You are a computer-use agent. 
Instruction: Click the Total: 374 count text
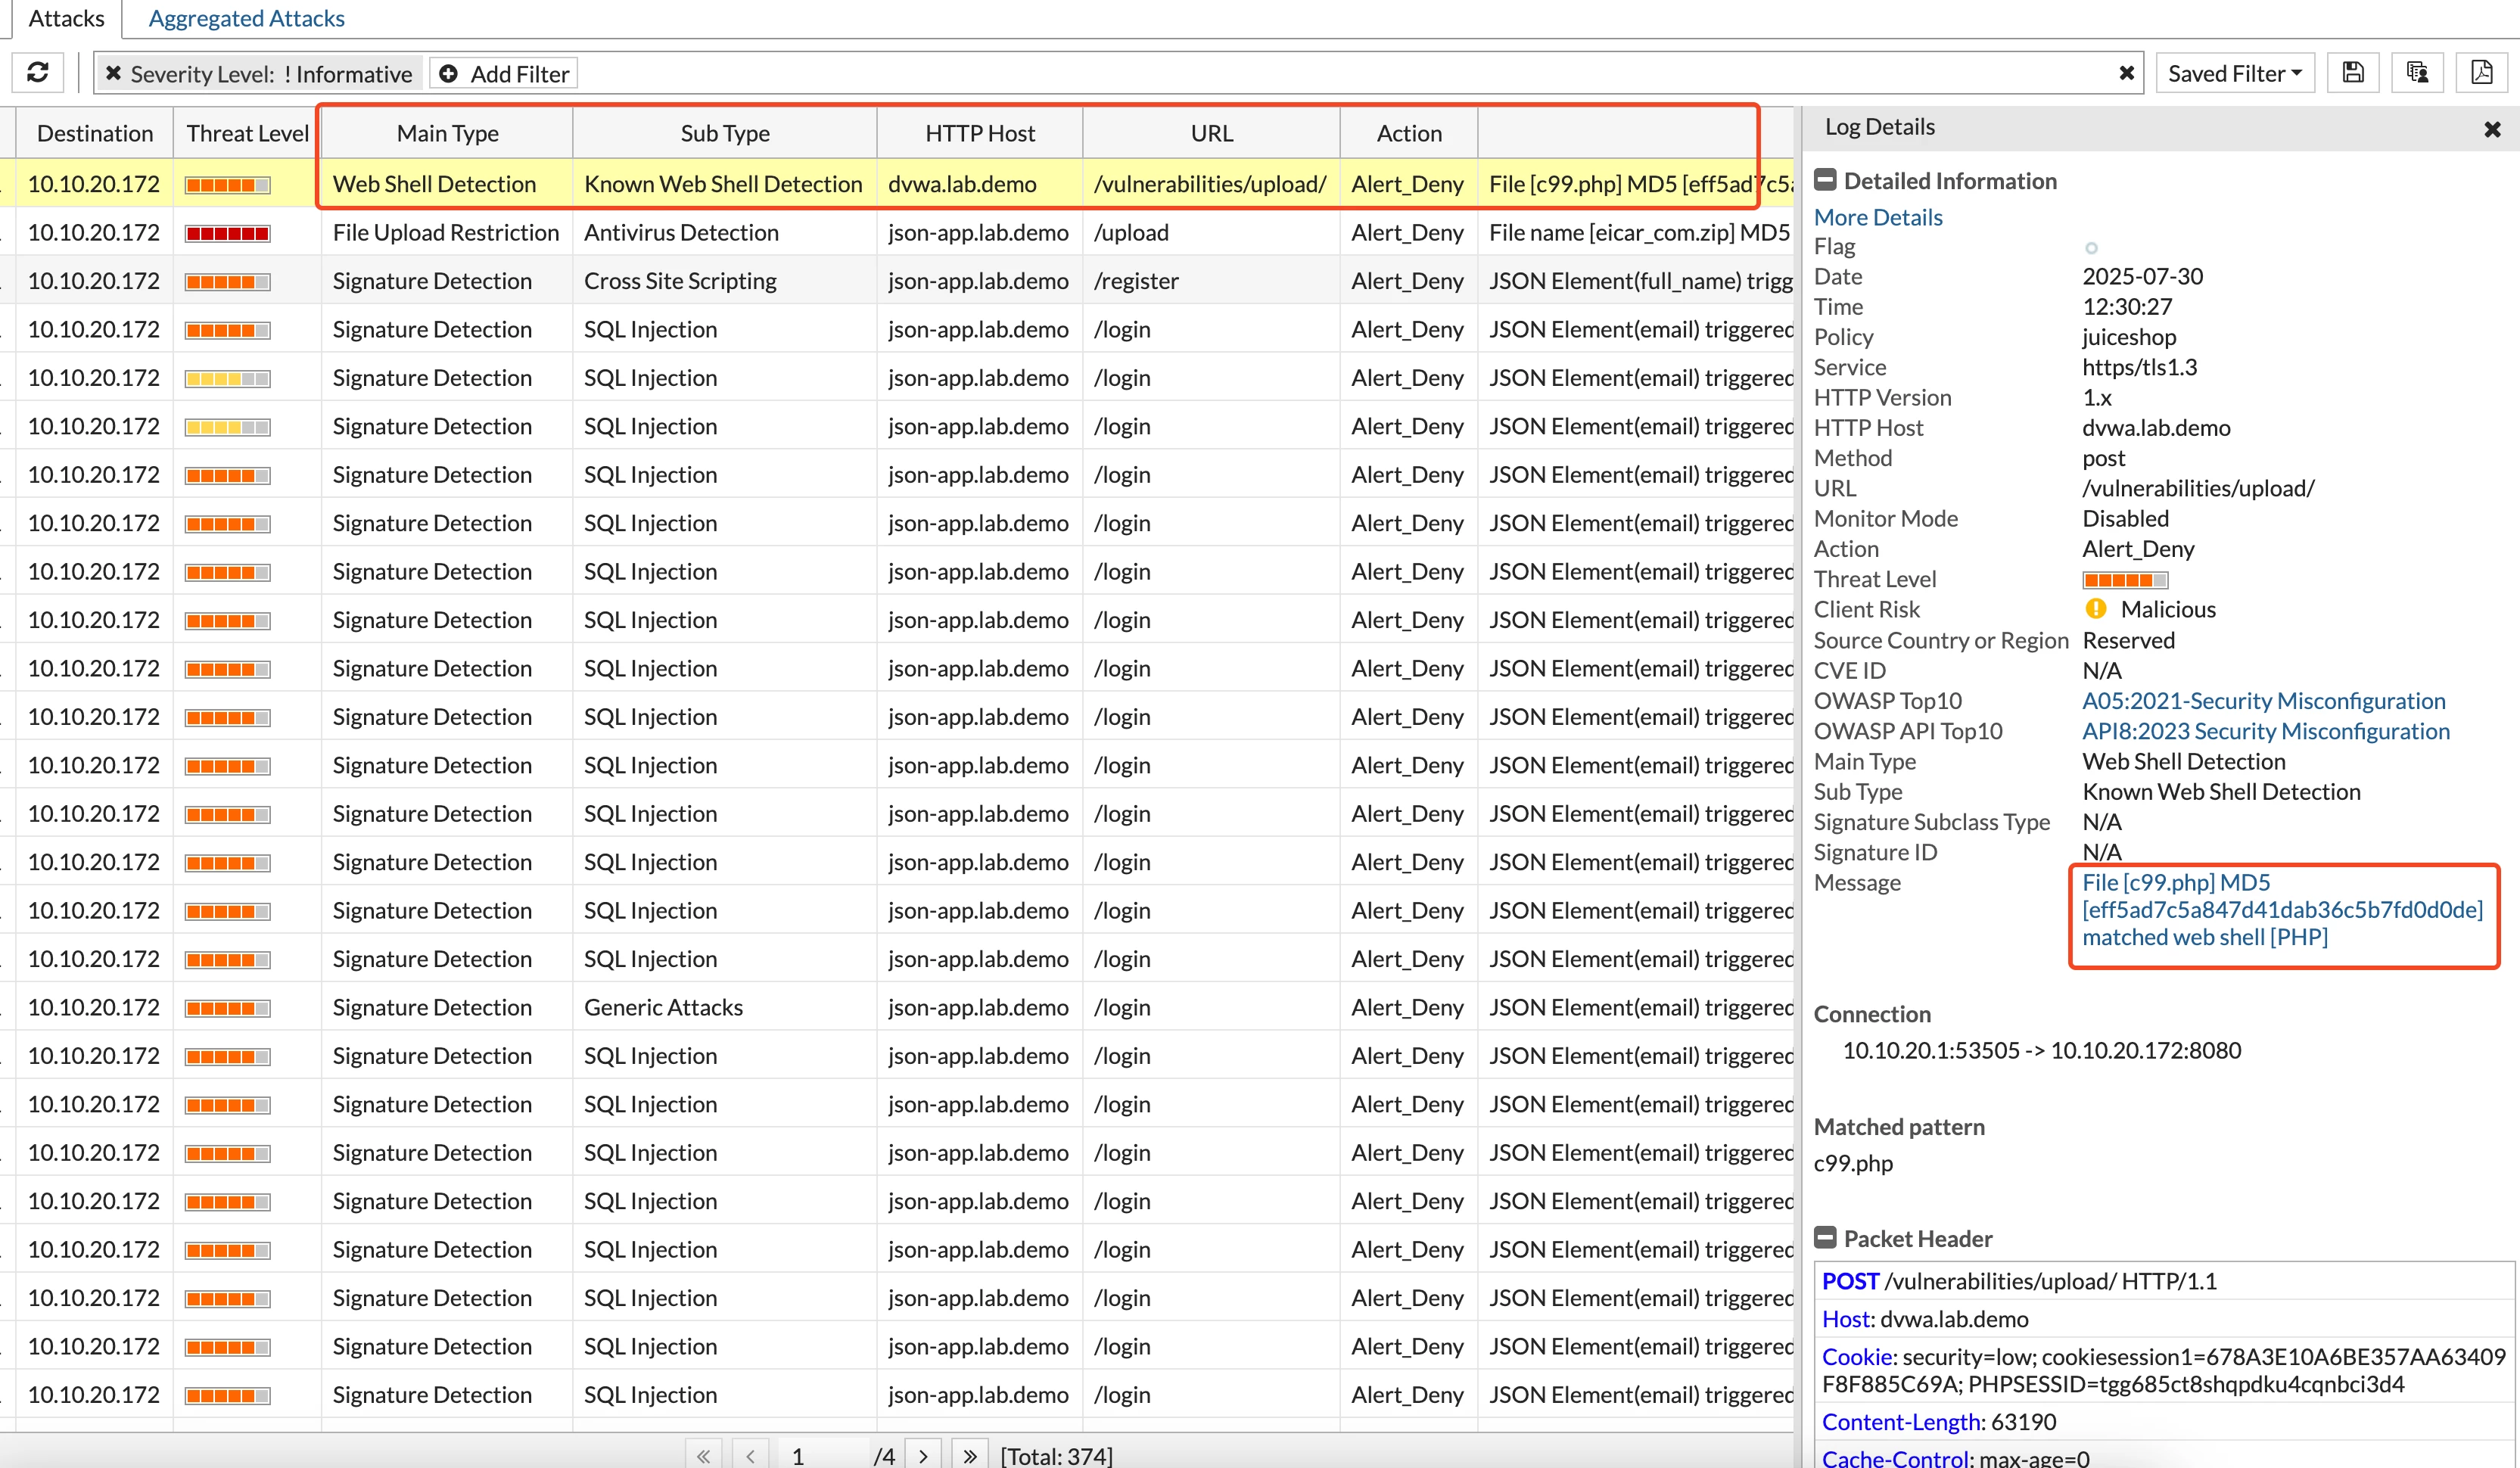pyautogui.click(x=1056, y=1455)
